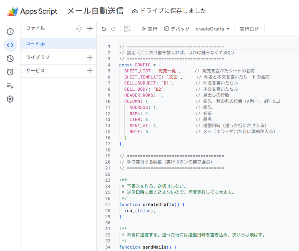Viewport: 299px width, 251px height.
Task: Select the Editor code icon in sidebar
Action: [10, 45]
